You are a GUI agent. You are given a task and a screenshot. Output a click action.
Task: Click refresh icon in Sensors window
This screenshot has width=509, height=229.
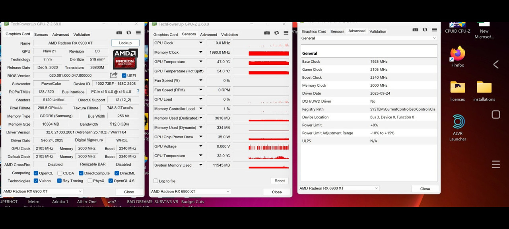pos(276,33)
